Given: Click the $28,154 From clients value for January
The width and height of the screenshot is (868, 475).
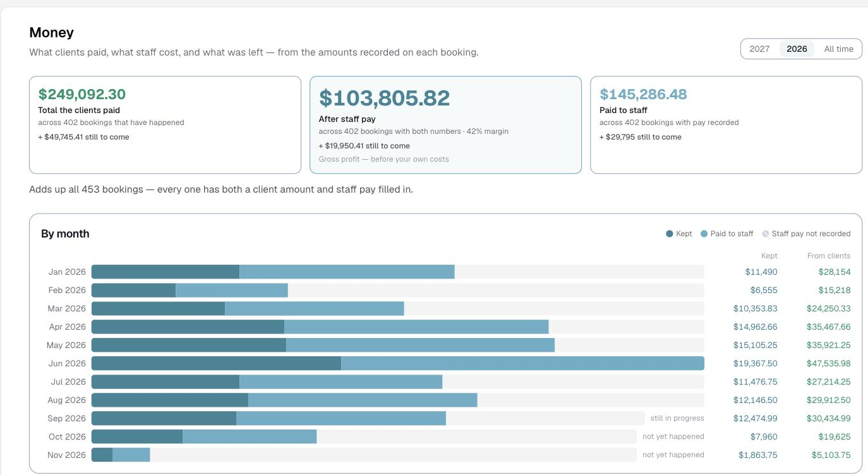Looking at the screenshot, I should coord(835,272).
